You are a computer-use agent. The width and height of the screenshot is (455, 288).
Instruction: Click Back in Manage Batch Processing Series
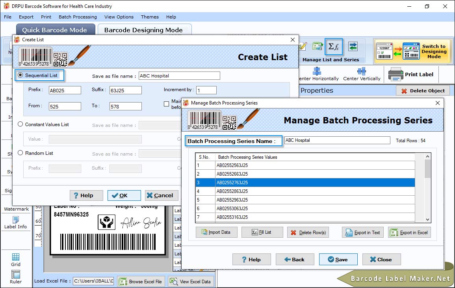(295, 259)
